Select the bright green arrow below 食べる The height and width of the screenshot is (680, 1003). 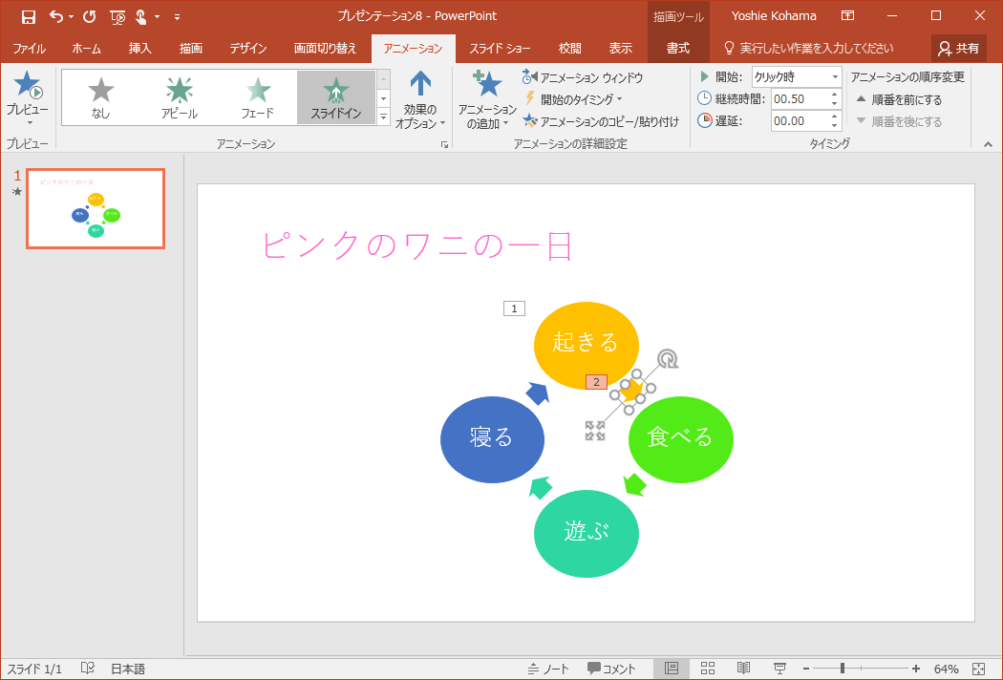coord(634,485)
